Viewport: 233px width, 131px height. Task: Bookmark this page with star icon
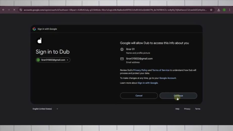tap(211, 10)
